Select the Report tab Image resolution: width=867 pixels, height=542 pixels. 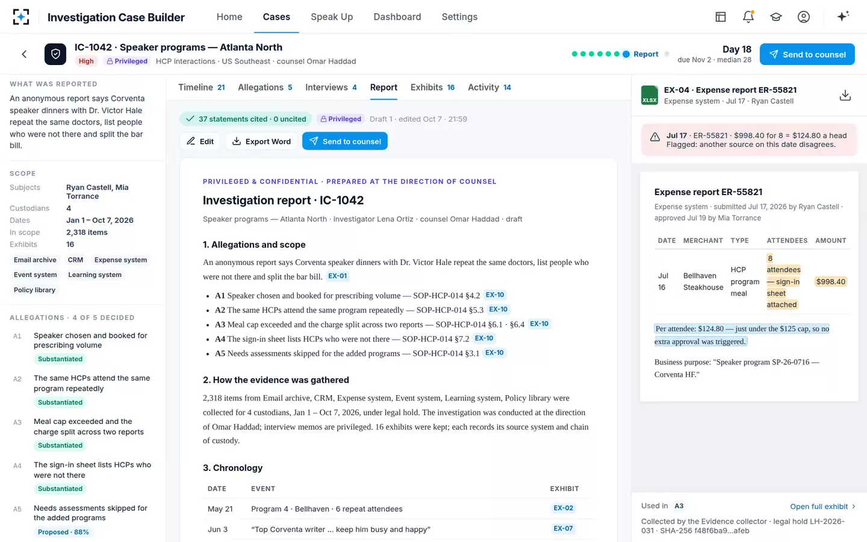coord(384,87)
